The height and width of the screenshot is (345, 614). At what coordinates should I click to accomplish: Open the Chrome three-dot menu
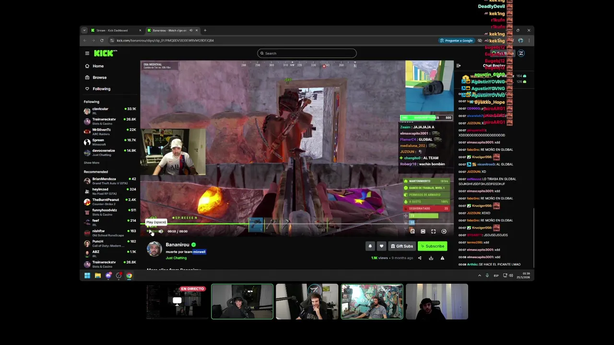[x=529, y=40]
